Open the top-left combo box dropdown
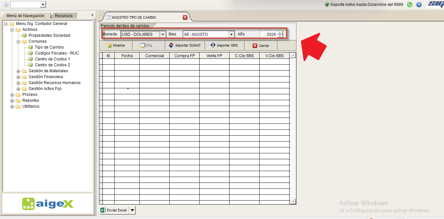444x219 pixels. pyautogui.click(x=42, y=5)
